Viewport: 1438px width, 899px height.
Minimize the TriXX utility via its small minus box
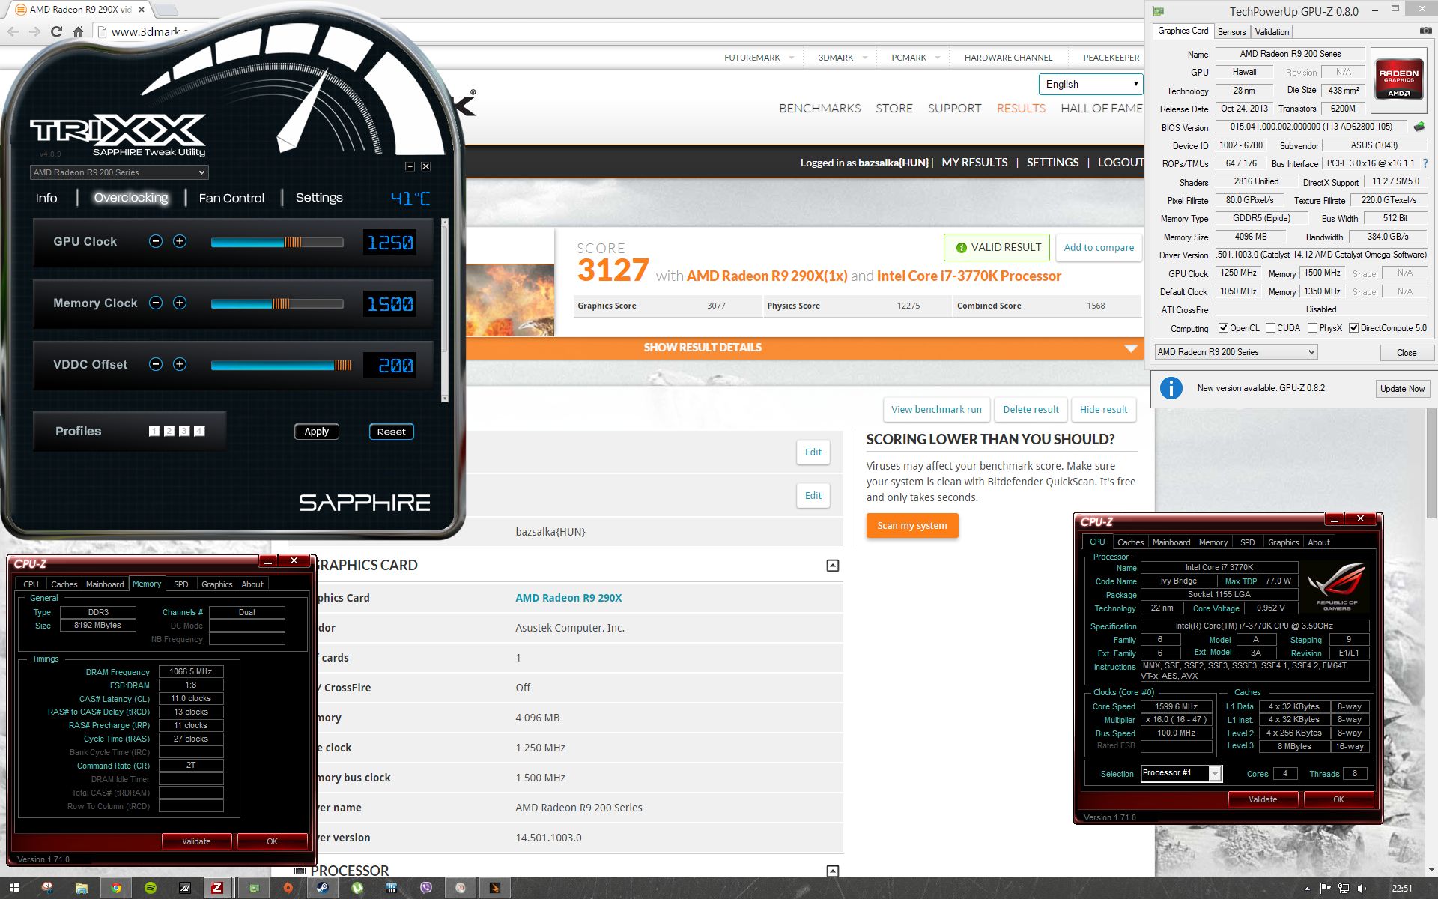(x=410, y=166)
